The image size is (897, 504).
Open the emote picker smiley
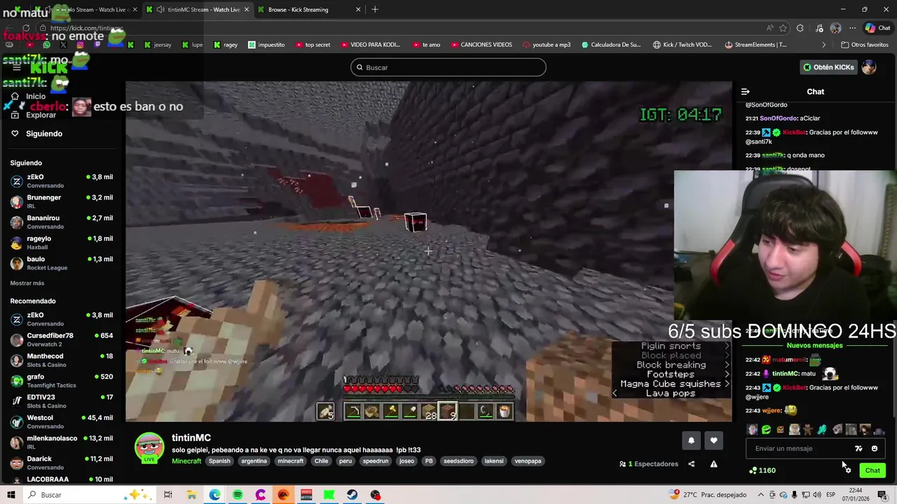click(x=875, y=449)
